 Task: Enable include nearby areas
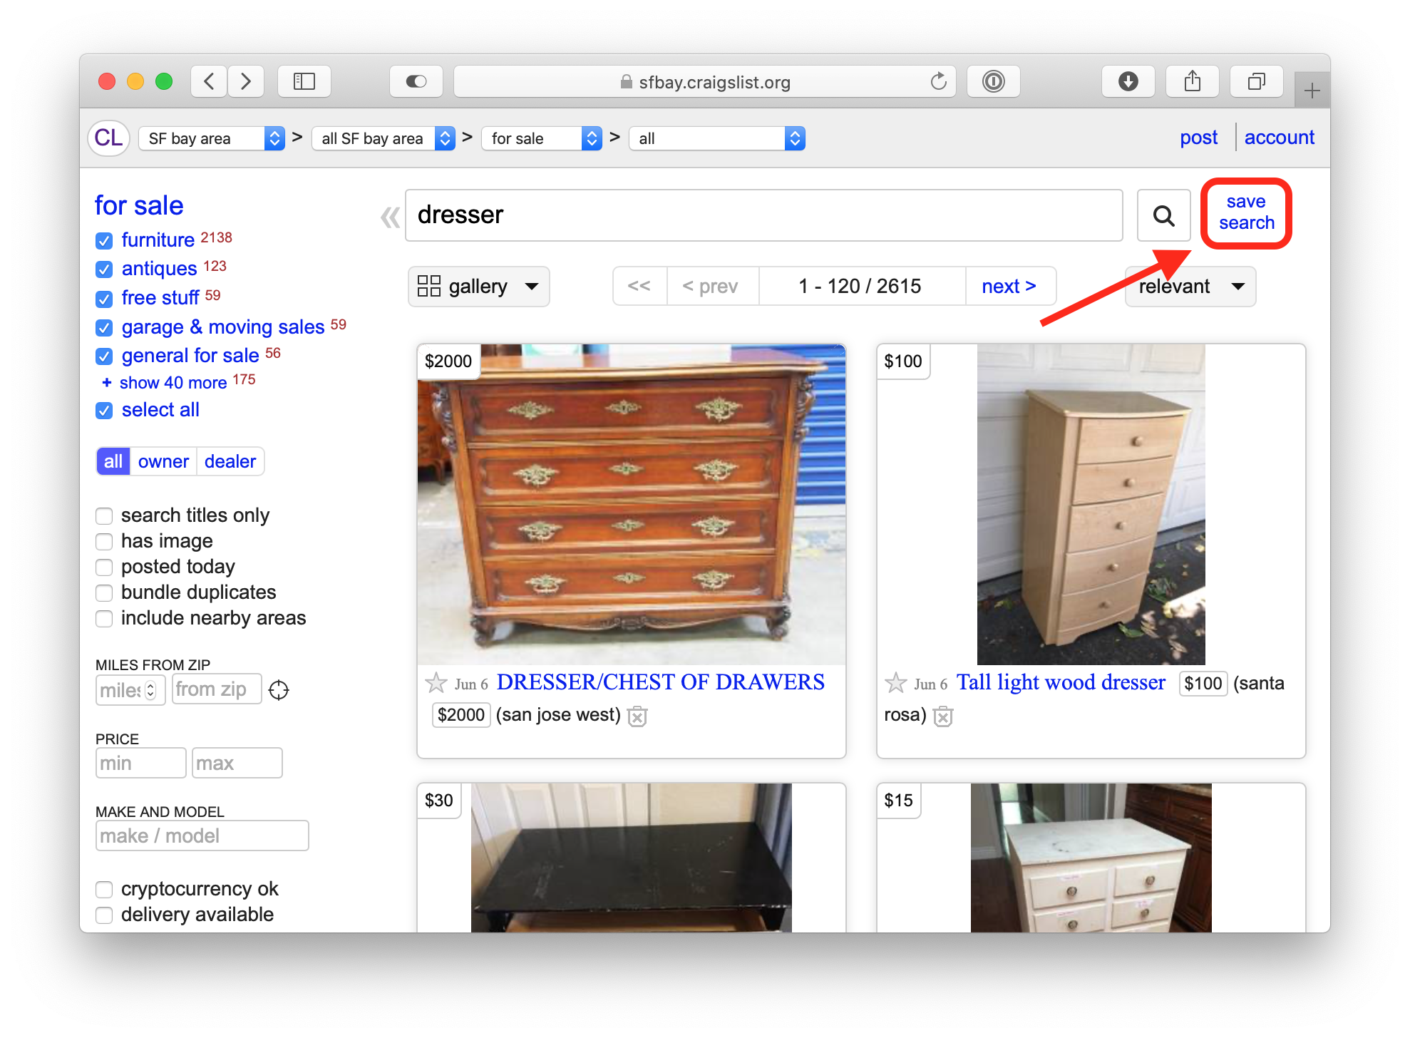pyautogui.click(x=104, y=618)
